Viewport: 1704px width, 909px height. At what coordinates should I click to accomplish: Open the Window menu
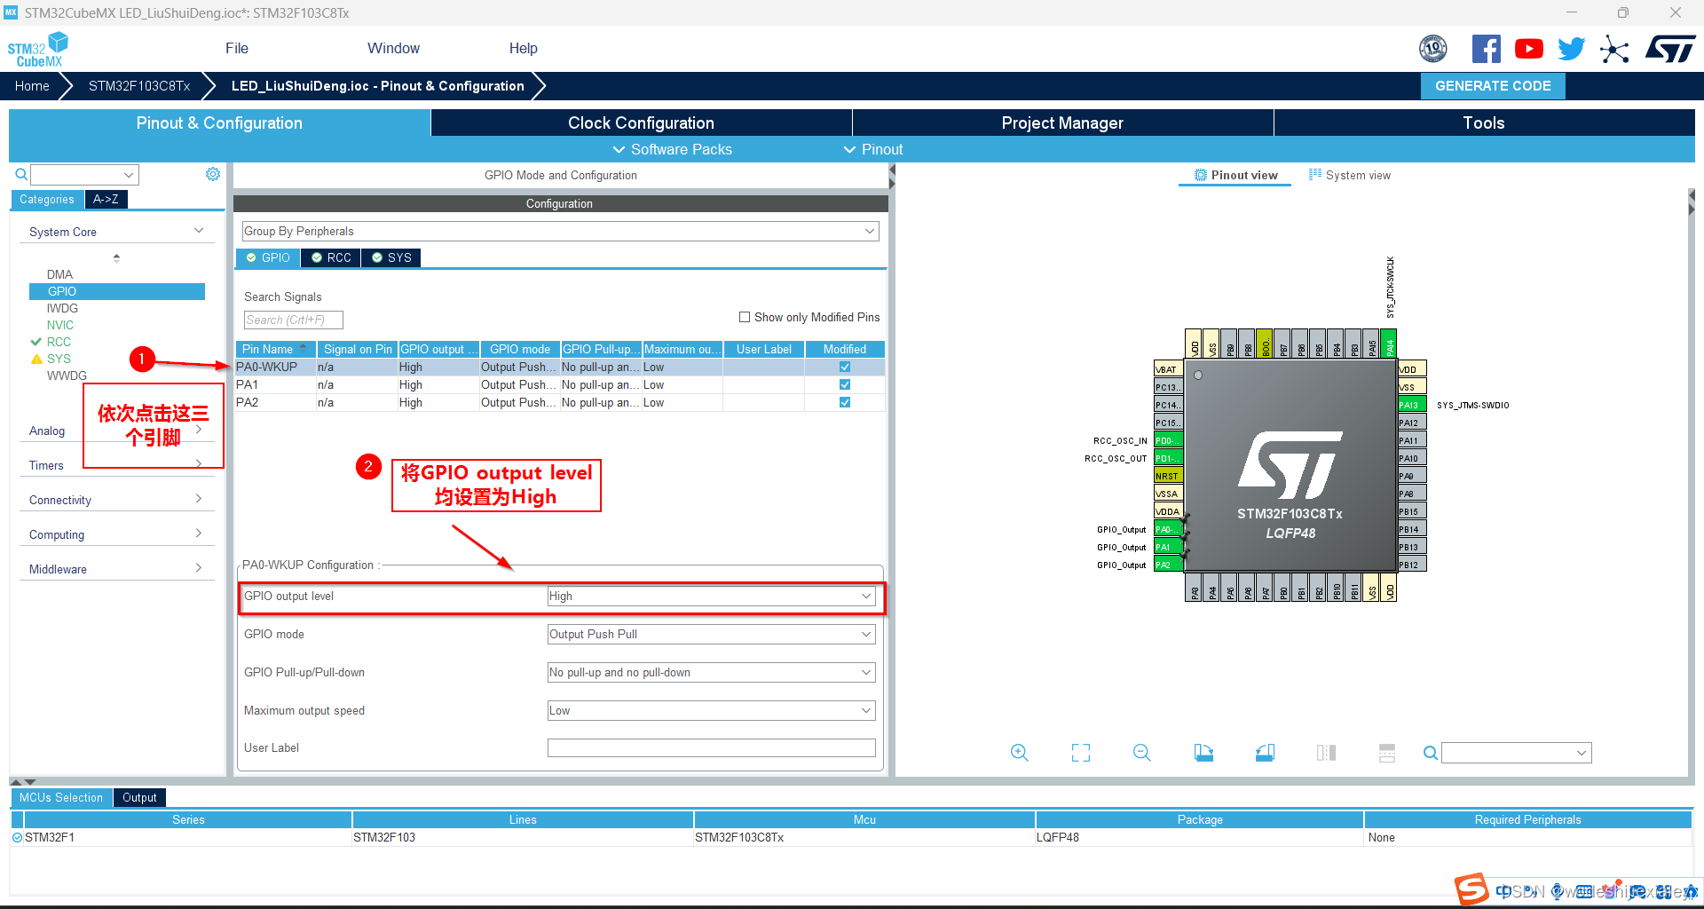click(393, 49)
